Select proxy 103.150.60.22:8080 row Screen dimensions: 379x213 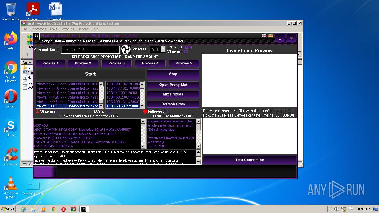123,106
